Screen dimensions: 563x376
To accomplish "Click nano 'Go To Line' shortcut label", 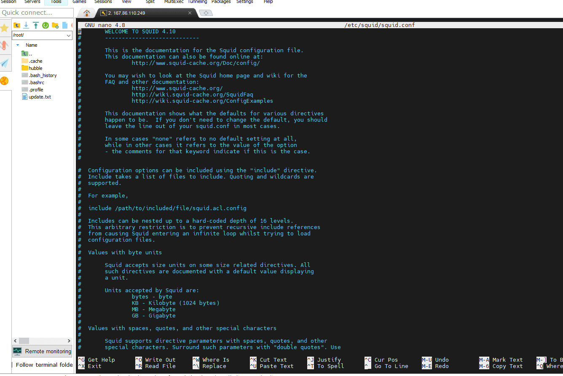I will [391, 366].
